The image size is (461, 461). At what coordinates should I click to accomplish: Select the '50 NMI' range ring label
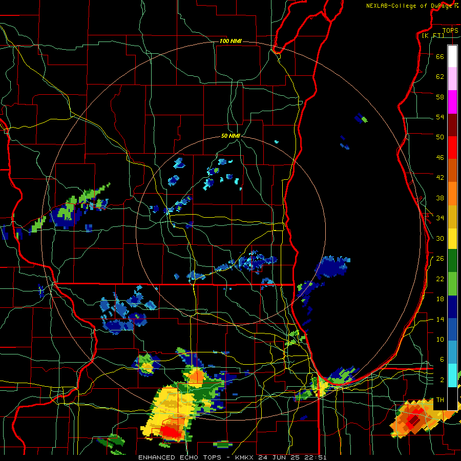230,136
